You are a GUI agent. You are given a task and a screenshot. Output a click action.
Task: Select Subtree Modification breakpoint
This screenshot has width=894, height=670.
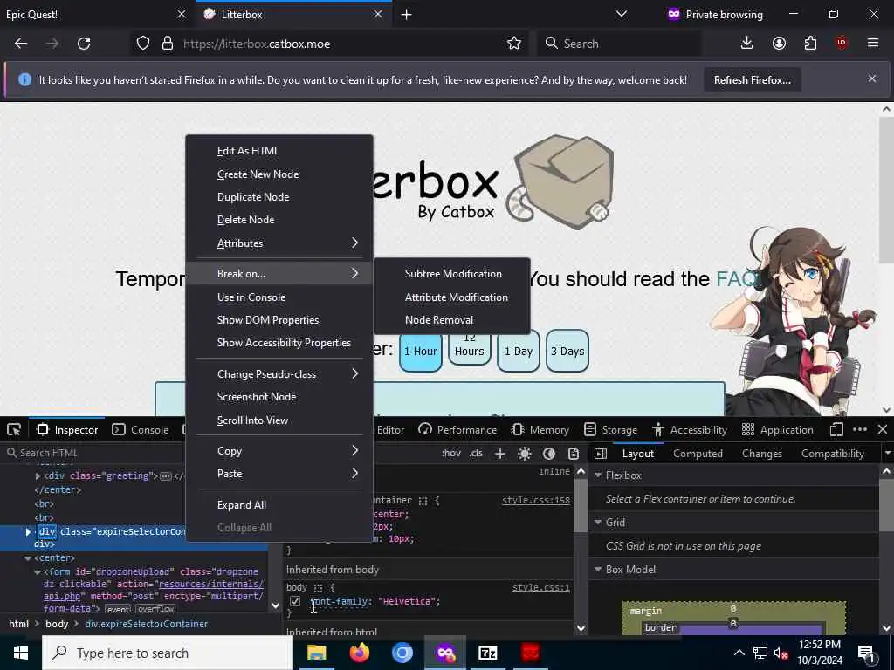pyautogui.click(x=452, y=274)
